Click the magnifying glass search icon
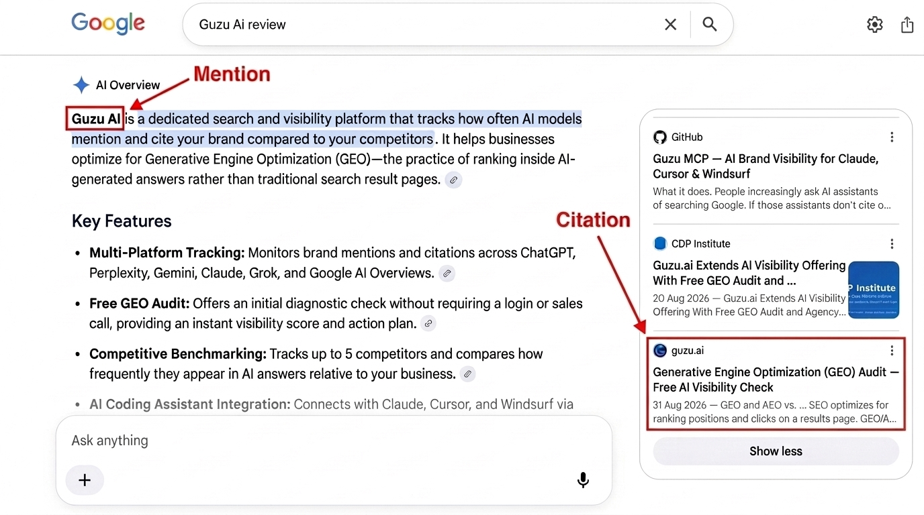This screenshot has width=924, height=515. click(710, 24)
